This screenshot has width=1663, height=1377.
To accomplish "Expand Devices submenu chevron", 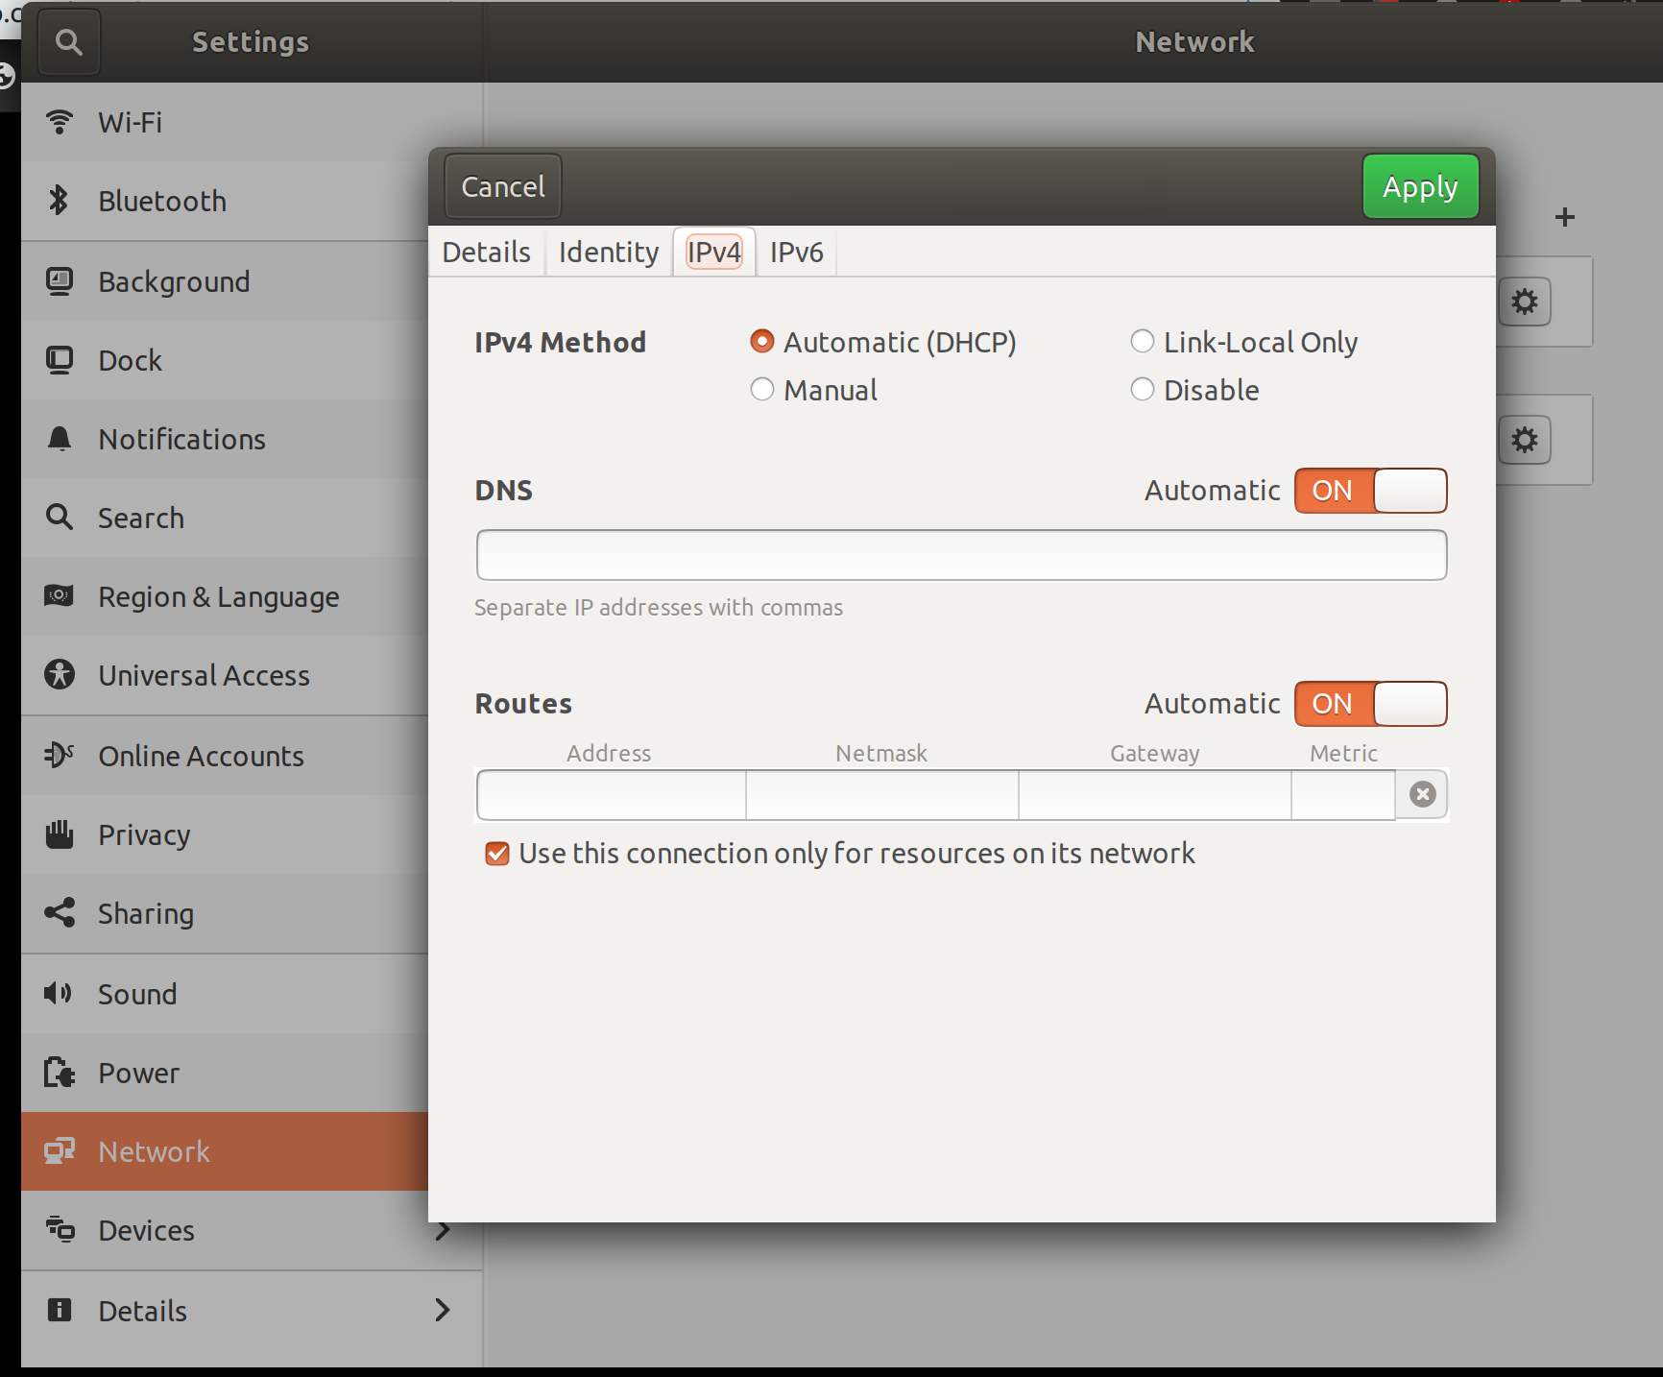I will 443,1230.
